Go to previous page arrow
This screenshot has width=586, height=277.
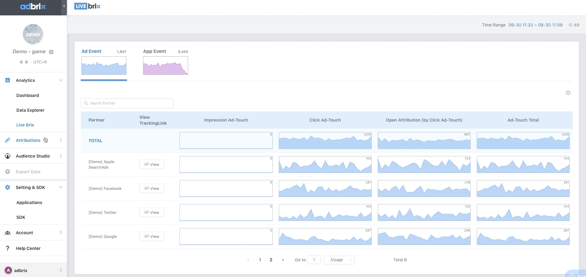248,260
